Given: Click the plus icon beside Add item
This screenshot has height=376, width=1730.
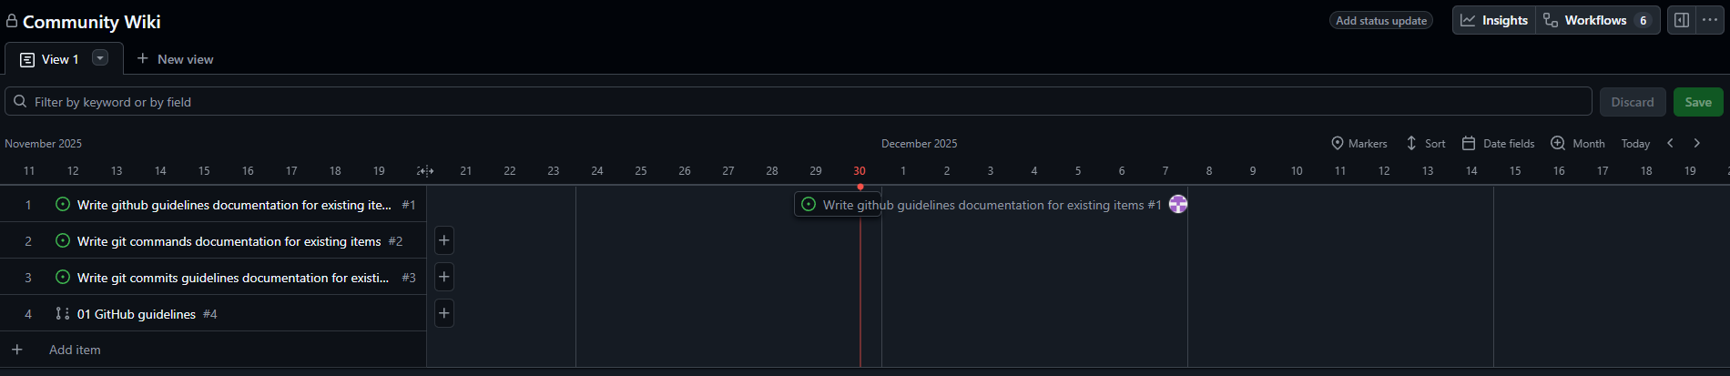Looking at the screenshot, I should click(16, 350).
